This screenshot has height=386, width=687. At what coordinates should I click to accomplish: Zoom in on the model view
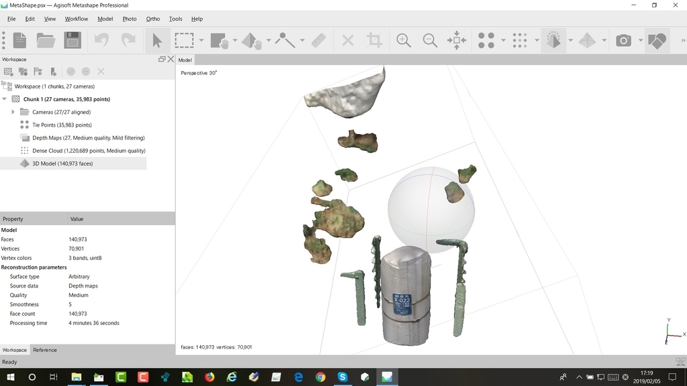[x=403, y=40]
